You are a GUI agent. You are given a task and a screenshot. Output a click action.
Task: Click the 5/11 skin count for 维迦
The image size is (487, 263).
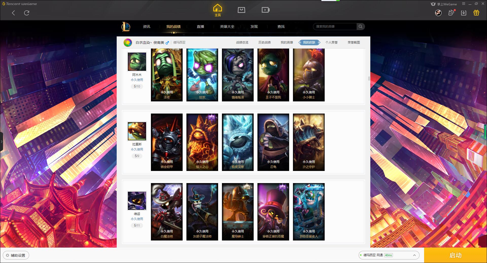(137, 226)
